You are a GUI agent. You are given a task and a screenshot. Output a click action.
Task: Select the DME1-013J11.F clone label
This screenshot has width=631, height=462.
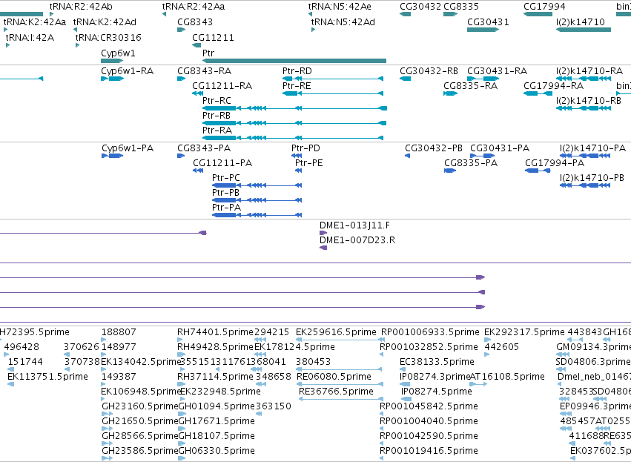[354, 225]
